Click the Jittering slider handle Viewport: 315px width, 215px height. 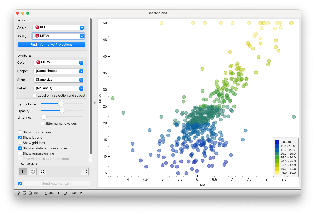[44, 117]
